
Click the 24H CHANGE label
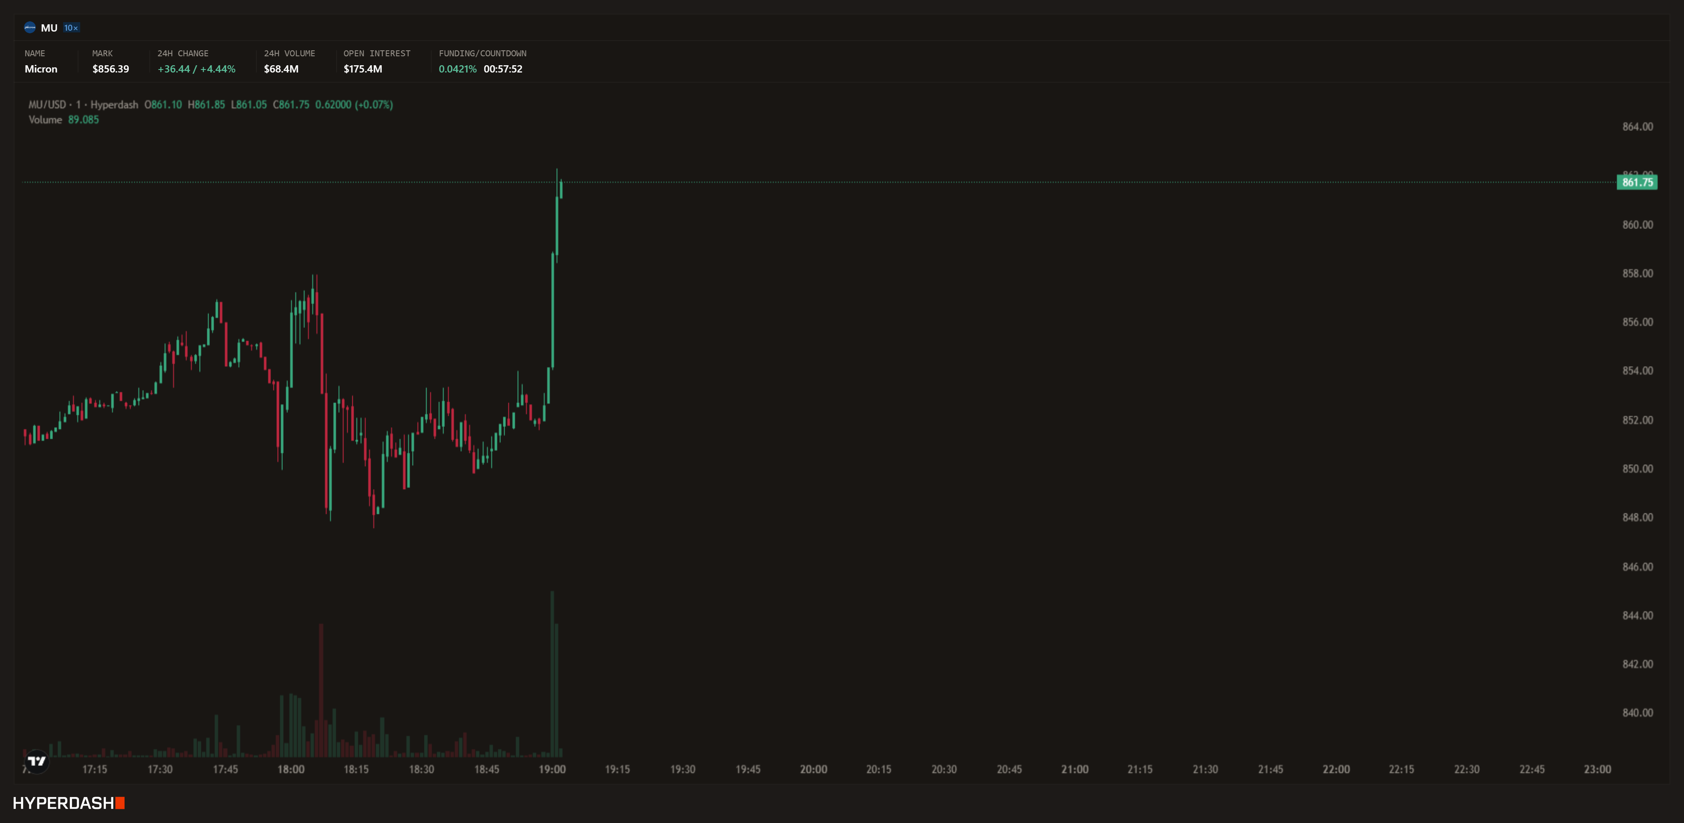183,54
